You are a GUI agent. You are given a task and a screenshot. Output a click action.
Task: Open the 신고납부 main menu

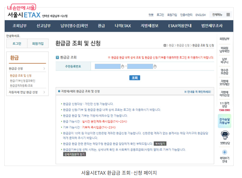44,26
